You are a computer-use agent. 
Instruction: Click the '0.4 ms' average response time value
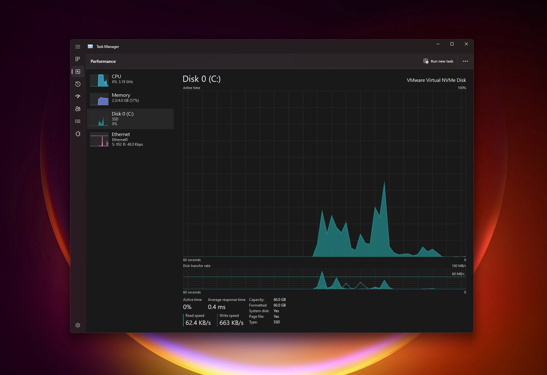[x=217, y=307]
